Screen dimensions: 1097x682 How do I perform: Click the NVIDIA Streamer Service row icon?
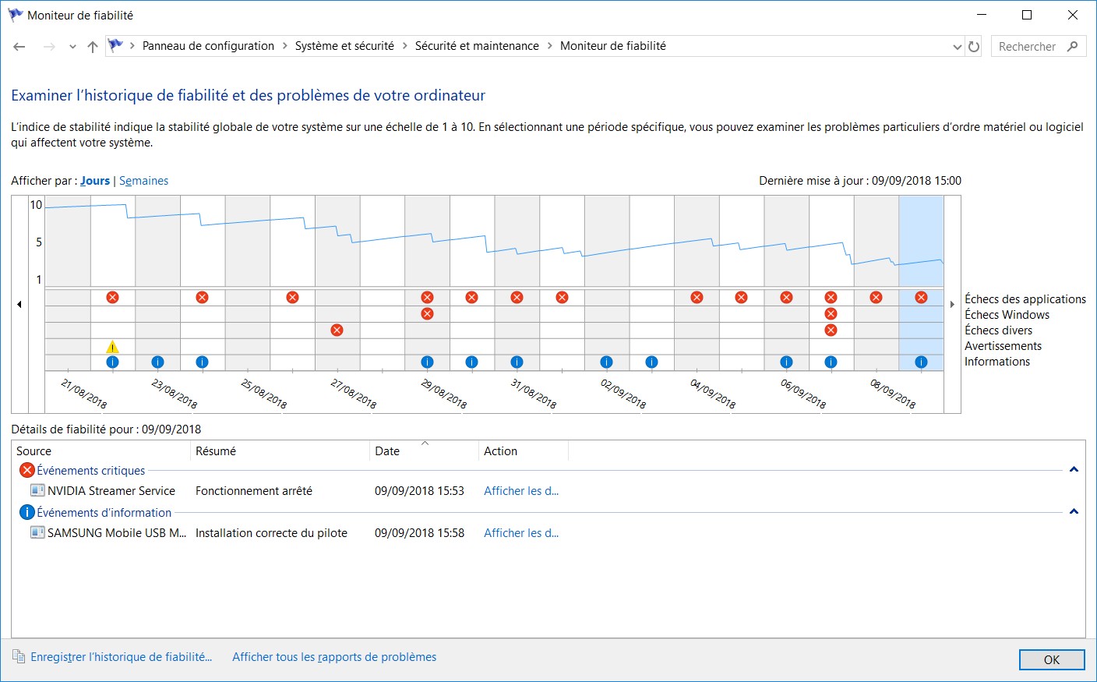tap(37, 490)
